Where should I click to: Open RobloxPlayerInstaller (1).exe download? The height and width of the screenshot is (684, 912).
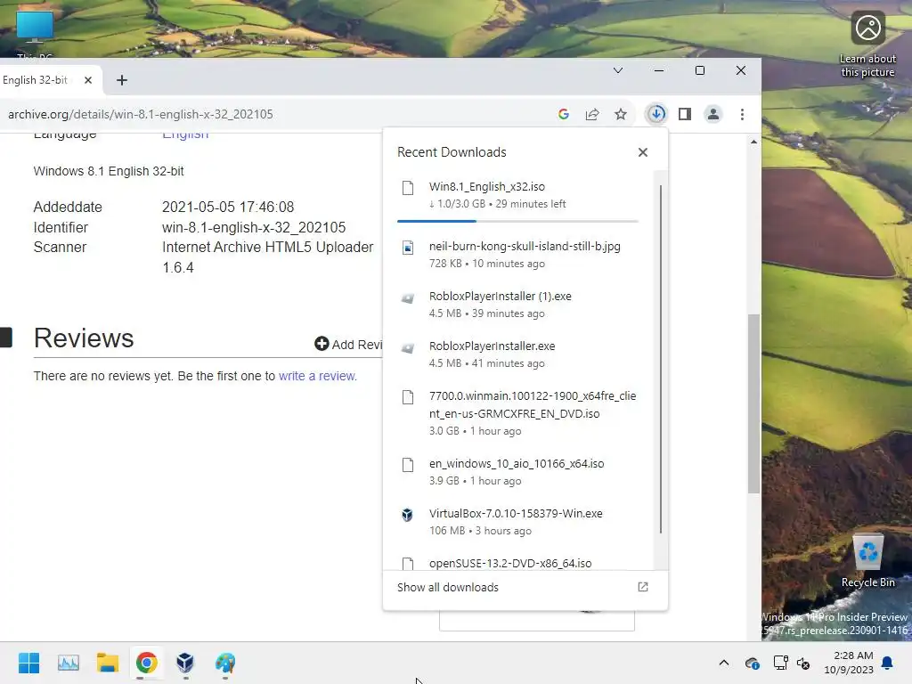click(517, 305)
